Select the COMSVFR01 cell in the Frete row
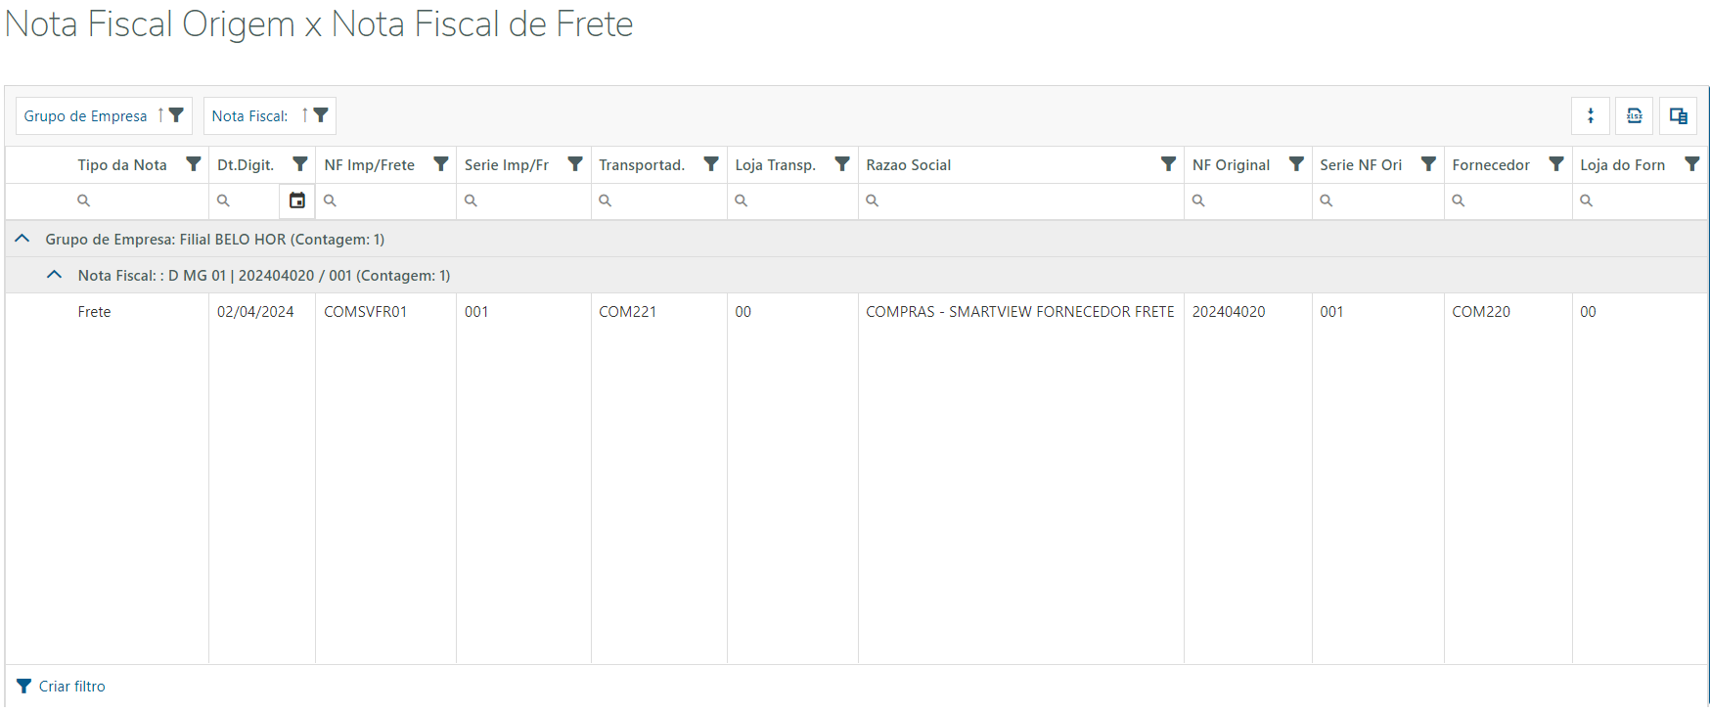Image resolution: width=1710 pixels, height=712 pixels. (366, 312)
